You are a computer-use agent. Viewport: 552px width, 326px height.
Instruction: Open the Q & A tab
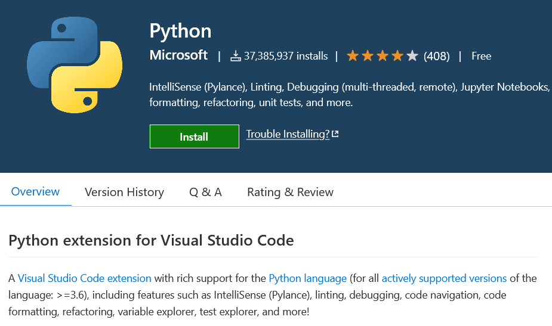pyautogui.click(x=206, y=192)
